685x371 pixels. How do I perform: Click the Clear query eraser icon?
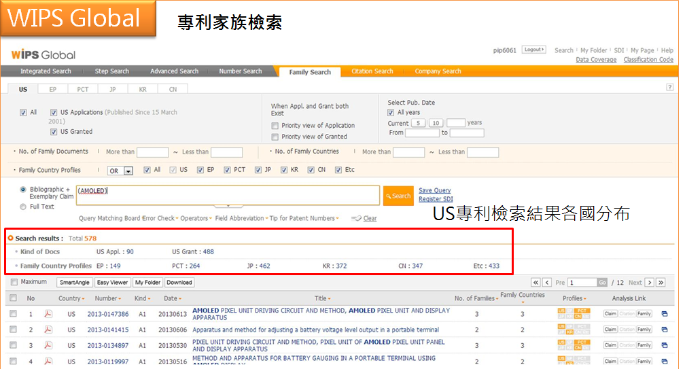357,218
